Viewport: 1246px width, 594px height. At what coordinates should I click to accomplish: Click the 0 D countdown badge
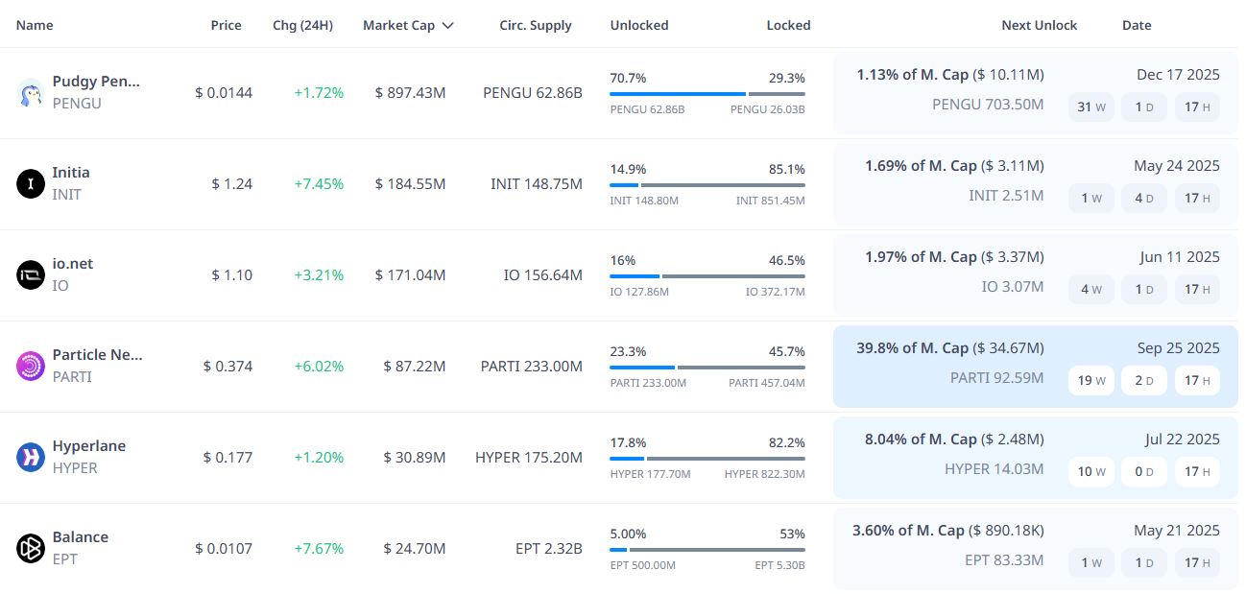pos(1144,471)
